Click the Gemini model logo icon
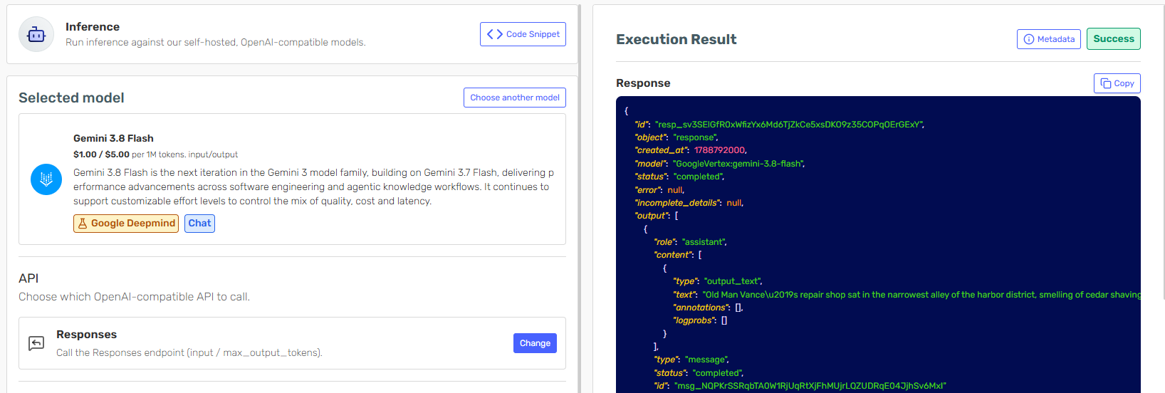Screen dimensions: 1165x393 point(46,179)
